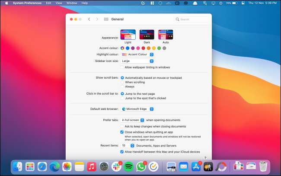
Task: Choose the blue accent colour
Action: point(128,48)
